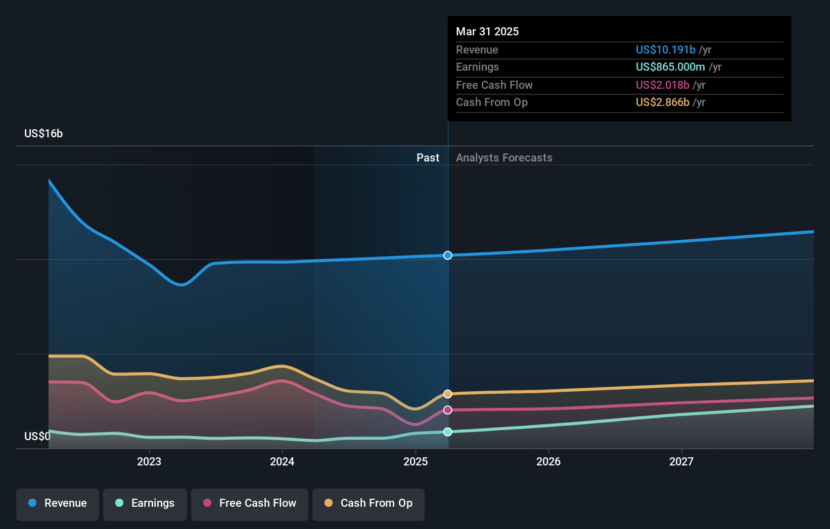Image resolution: width=830 pixels, height=529 pixels.
Task: Click the pink Free Cash Flow data point marker
Action: point(448,410)
